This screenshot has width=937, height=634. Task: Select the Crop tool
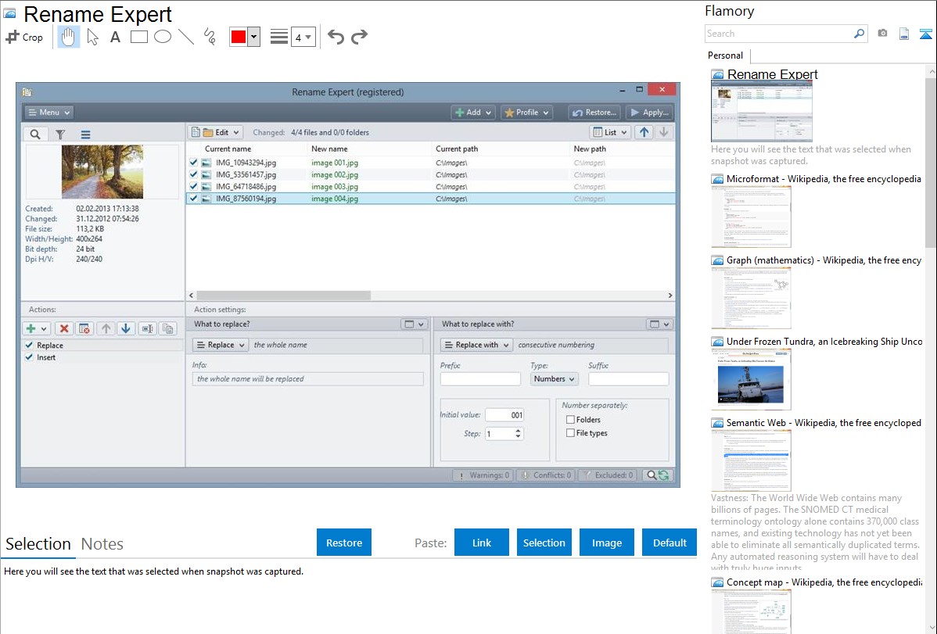24,37
